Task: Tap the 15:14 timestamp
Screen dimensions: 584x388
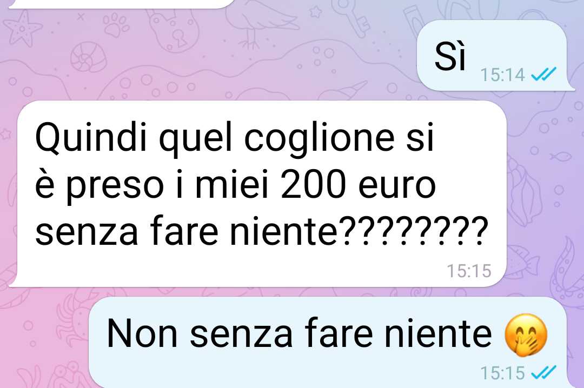Action: [x=503, y=75]
